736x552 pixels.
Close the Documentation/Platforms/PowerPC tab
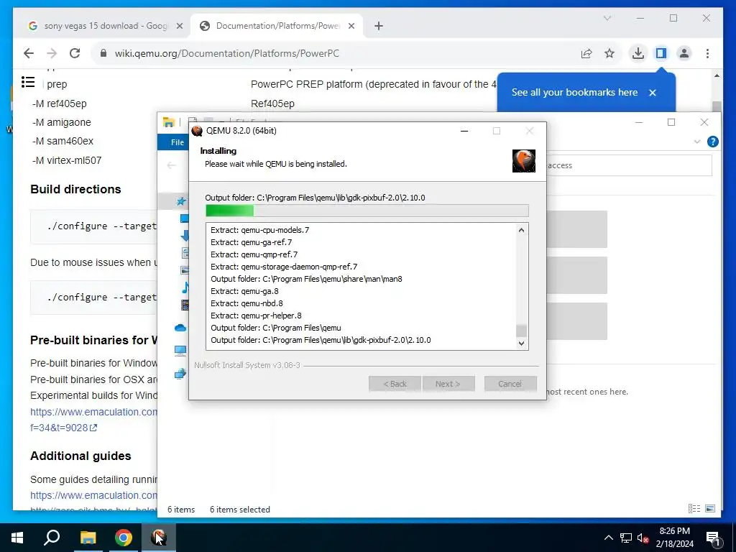pos(351,26)
